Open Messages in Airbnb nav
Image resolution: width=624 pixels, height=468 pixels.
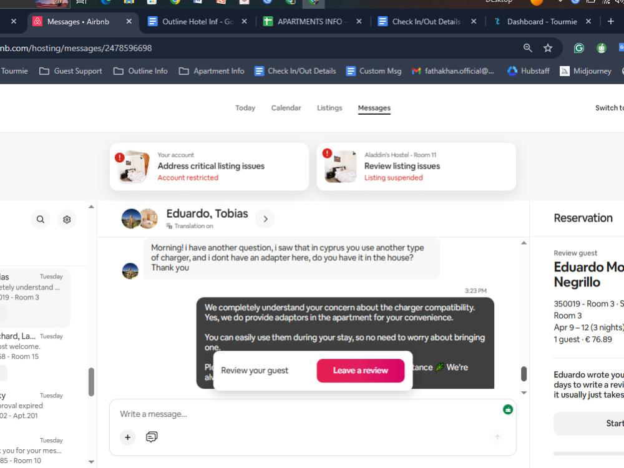click(x=374, y=108)
